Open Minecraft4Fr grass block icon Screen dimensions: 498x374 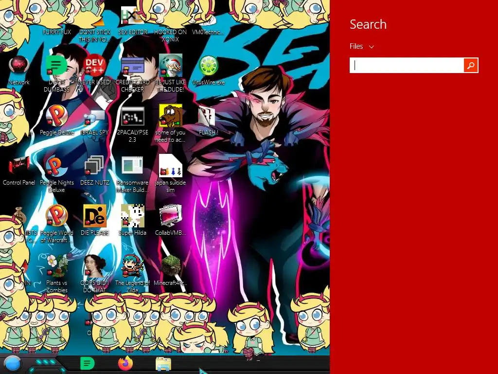tap(171, 265)
